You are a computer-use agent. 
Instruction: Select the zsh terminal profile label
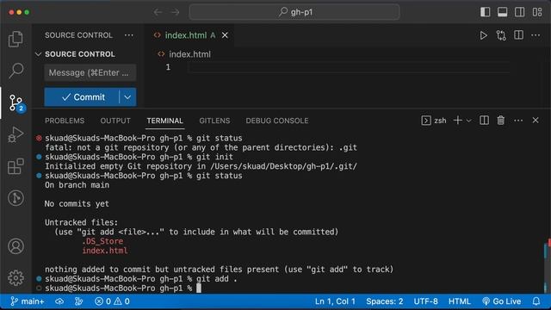tap(434, 121)
